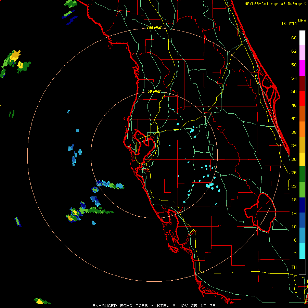Click the light green legend swatch
Image resolution: width=308 pixels, height=308 pixels.
pos(302,189)
